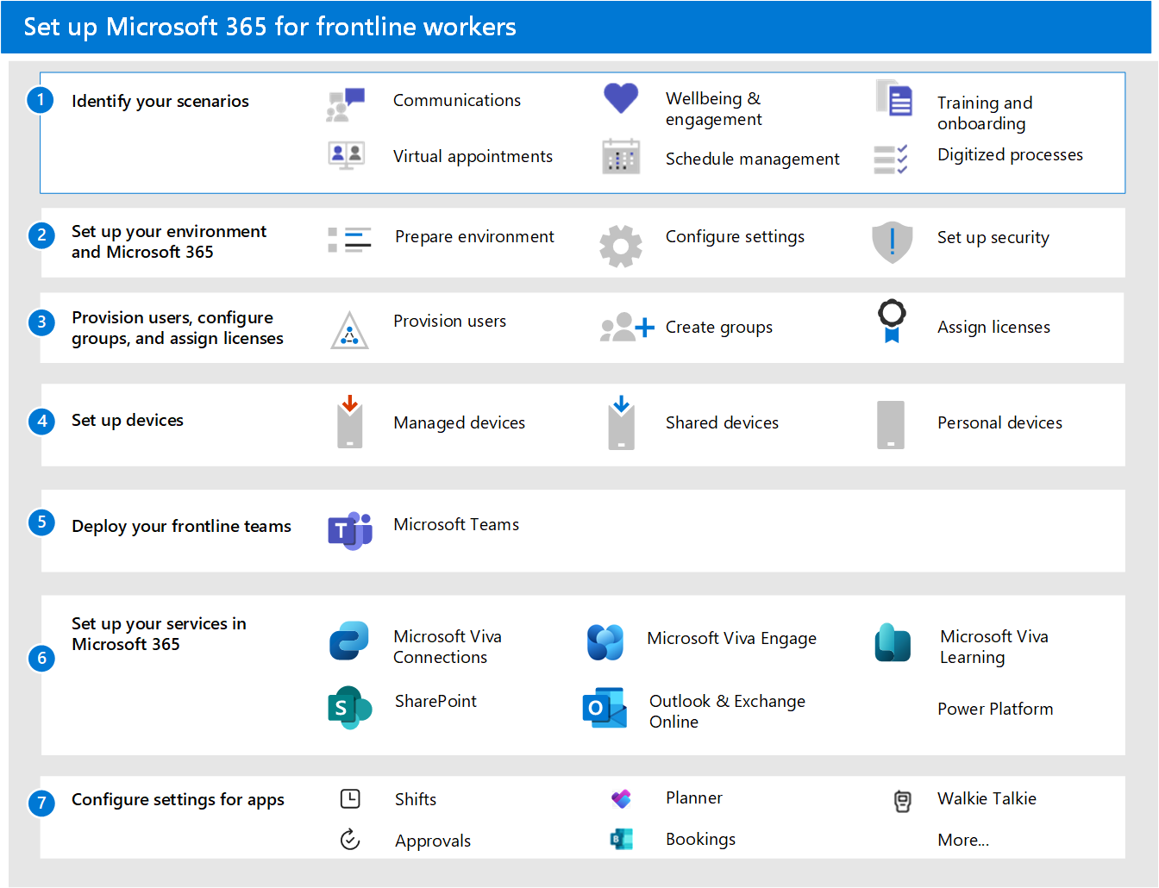Click the Walkie Talkie device icon
1159x888 pixels.
(x=902, y=801)
